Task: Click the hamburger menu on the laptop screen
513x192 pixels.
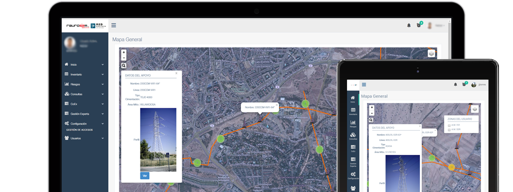Action: pyautogui.click(x=113, y=25)
